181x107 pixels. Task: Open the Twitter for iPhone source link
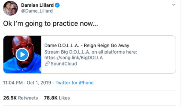click(x=75, y=83)
